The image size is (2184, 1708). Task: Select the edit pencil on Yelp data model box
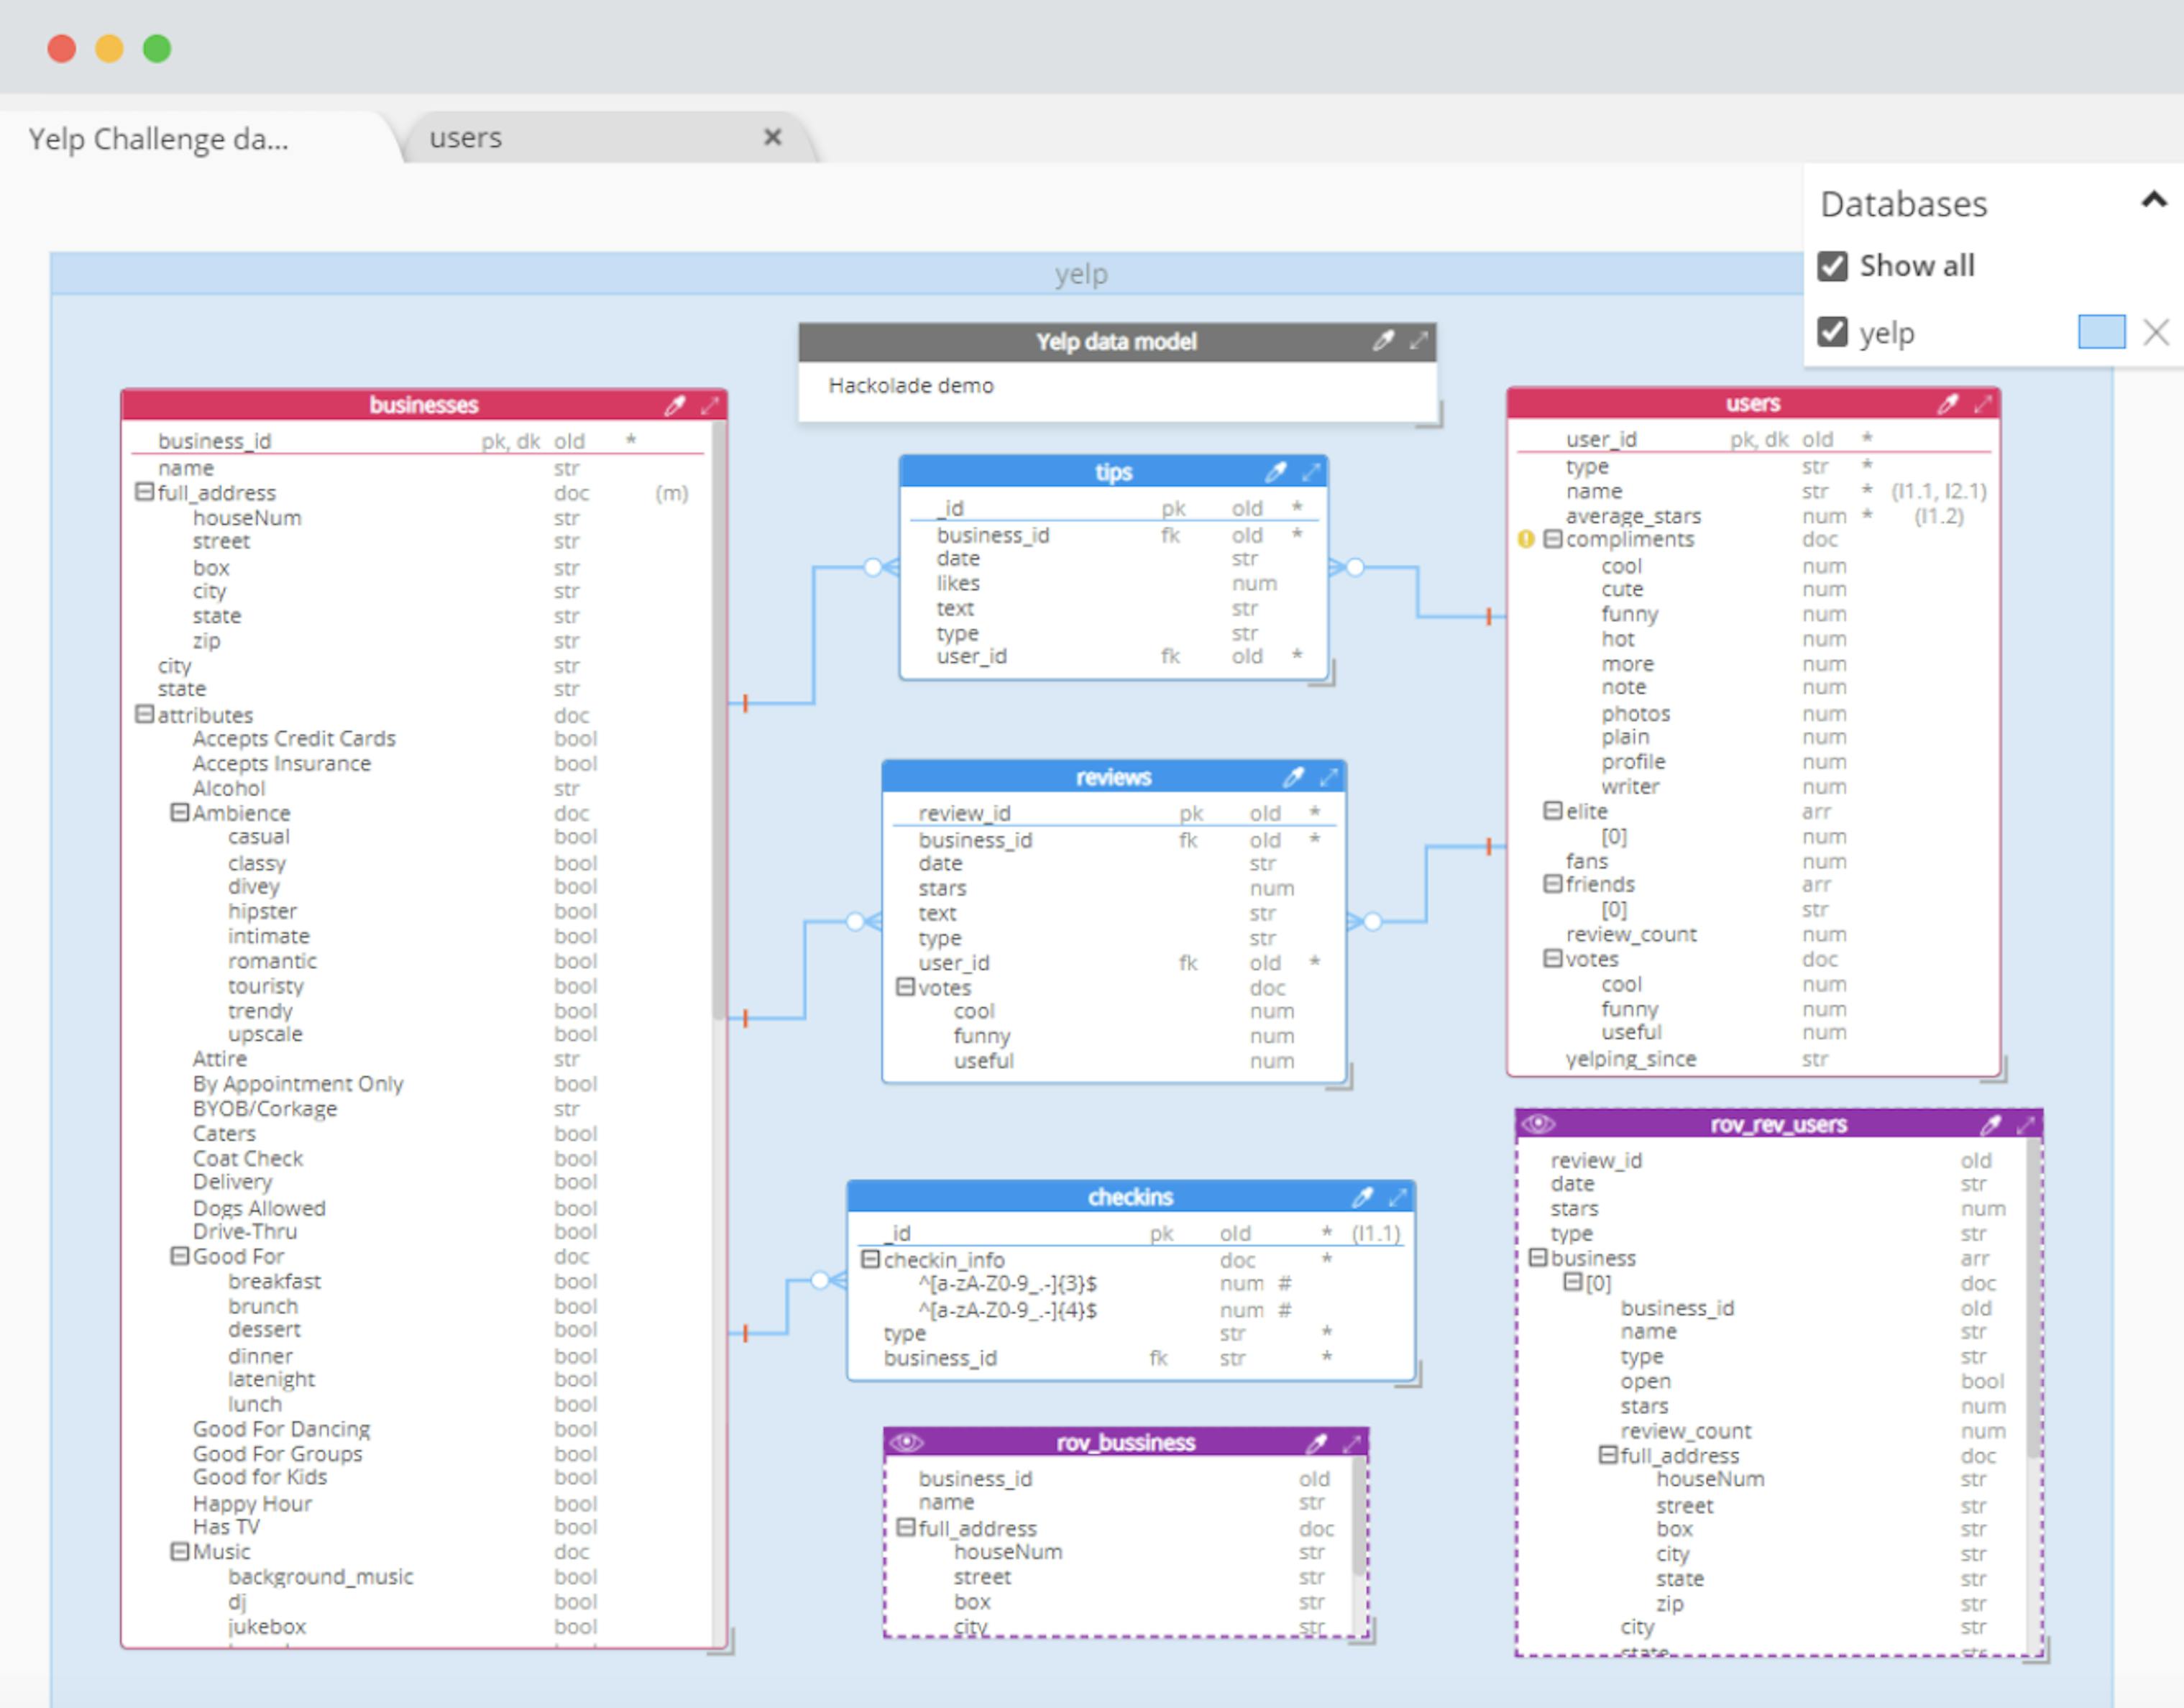1383,341
